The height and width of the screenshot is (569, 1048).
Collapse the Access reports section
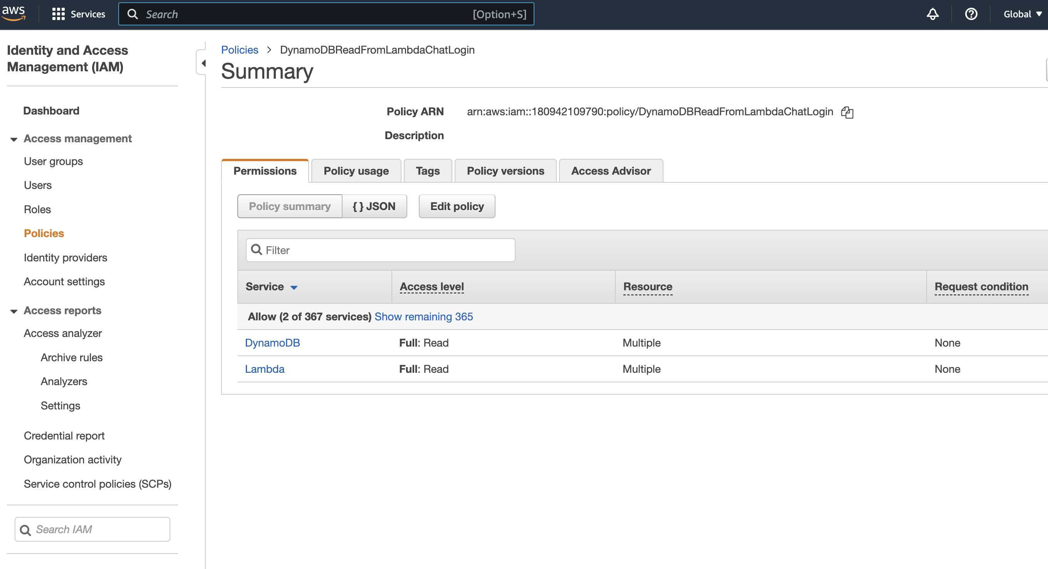14,311
